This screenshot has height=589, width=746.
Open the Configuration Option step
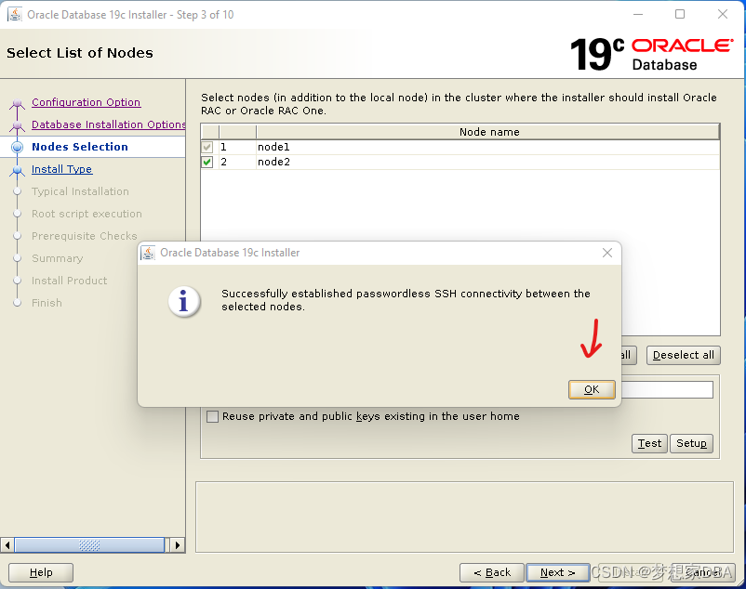87,102
